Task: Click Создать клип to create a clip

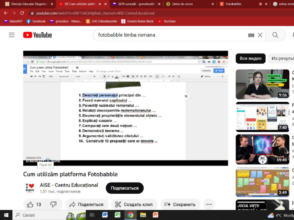Action: [x=134, y=204]
